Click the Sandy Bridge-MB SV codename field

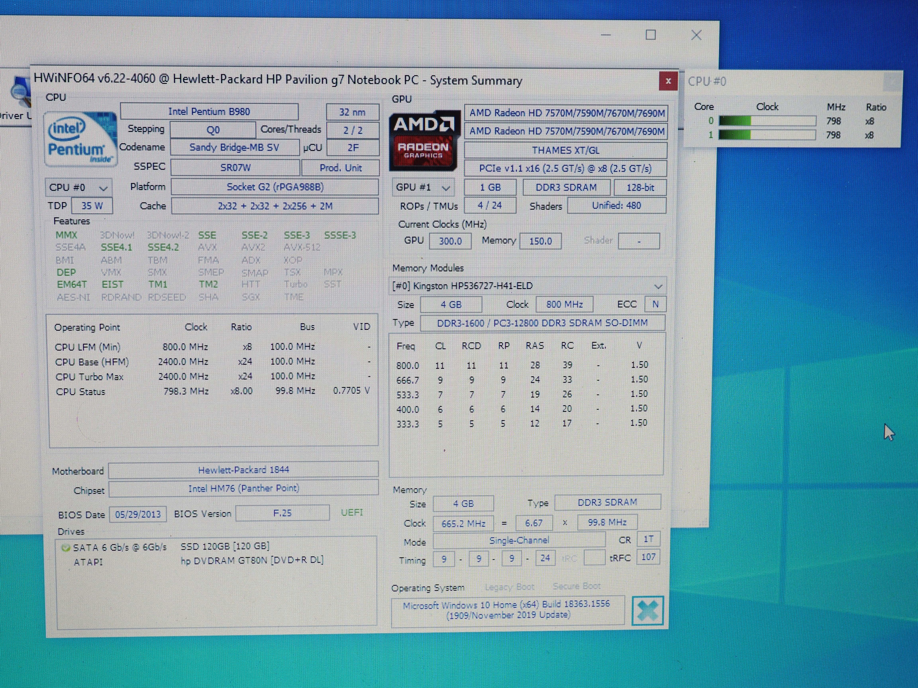point(235,147)
